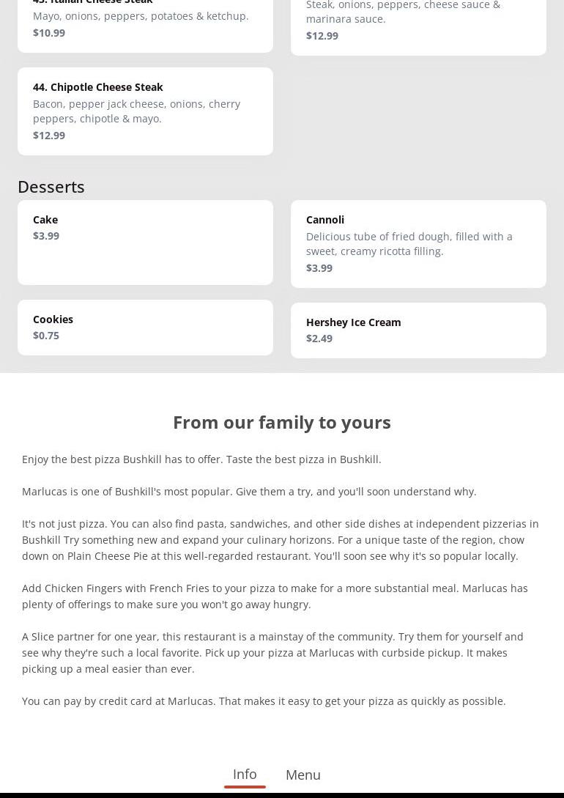
Task: Click the Cannoli ricotta filling description
Action: click(x=409, y=244)
